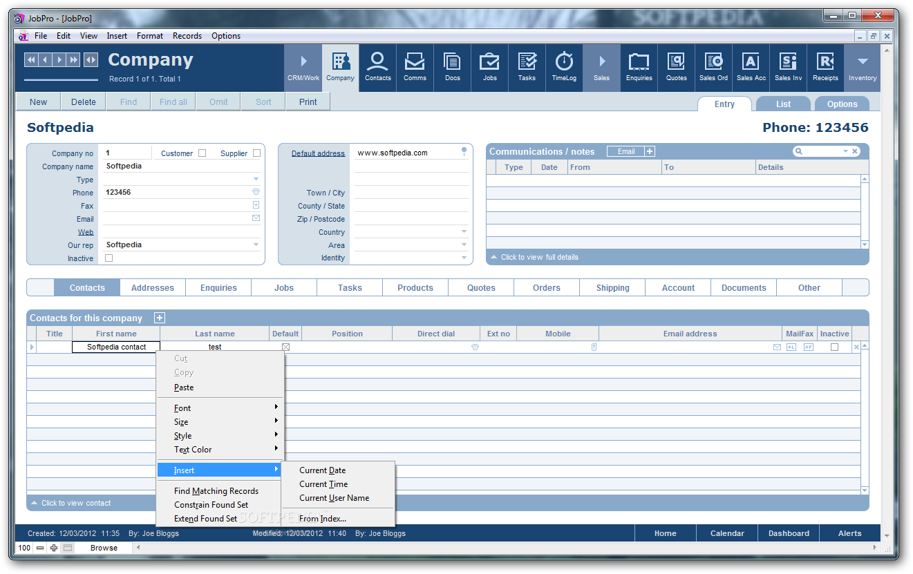Screen dimensions: 913x574
Task: Open the Comms module icon
Action: (415, 68)
